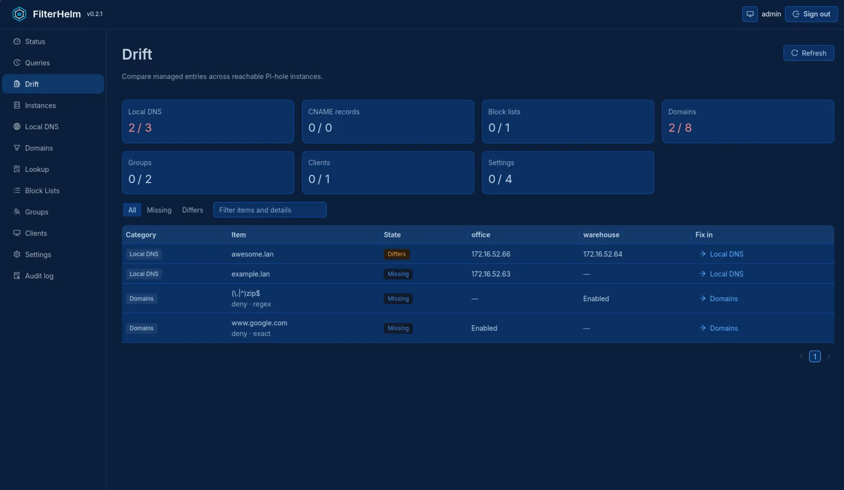Click the 172.16.52.64 warehouse cell
The width and height of the screenshot is (844, 490).
click(x=602, y=254)
